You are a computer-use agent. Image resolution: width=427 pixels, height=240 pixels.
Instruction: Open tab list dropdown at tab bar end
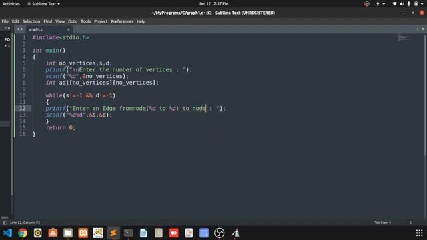pyautogui.click(x=422, y=29)
